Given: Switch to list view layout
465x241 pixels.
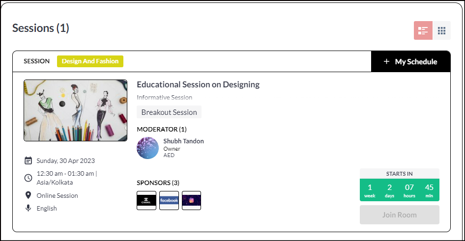Looking at the screenshot, I should pos(423,30).
